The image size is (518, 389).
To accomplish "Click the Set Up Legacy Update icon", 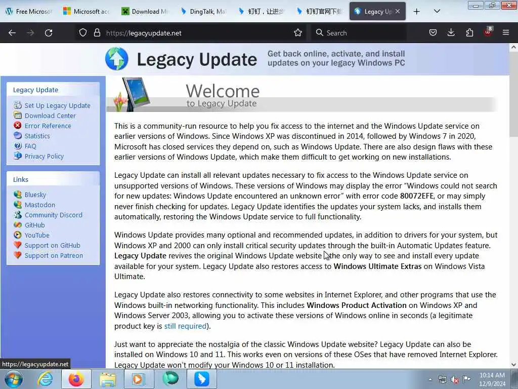I will point(18,105).
